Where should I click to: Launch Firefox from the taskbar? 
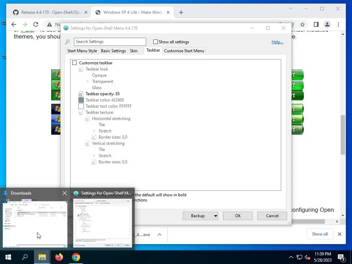[59, 257]
